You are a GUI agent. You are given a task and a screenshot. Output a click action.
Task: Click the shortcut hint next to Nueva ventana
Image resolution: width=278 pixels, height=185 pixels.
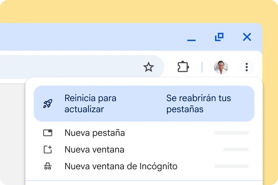tap(236, 150)
